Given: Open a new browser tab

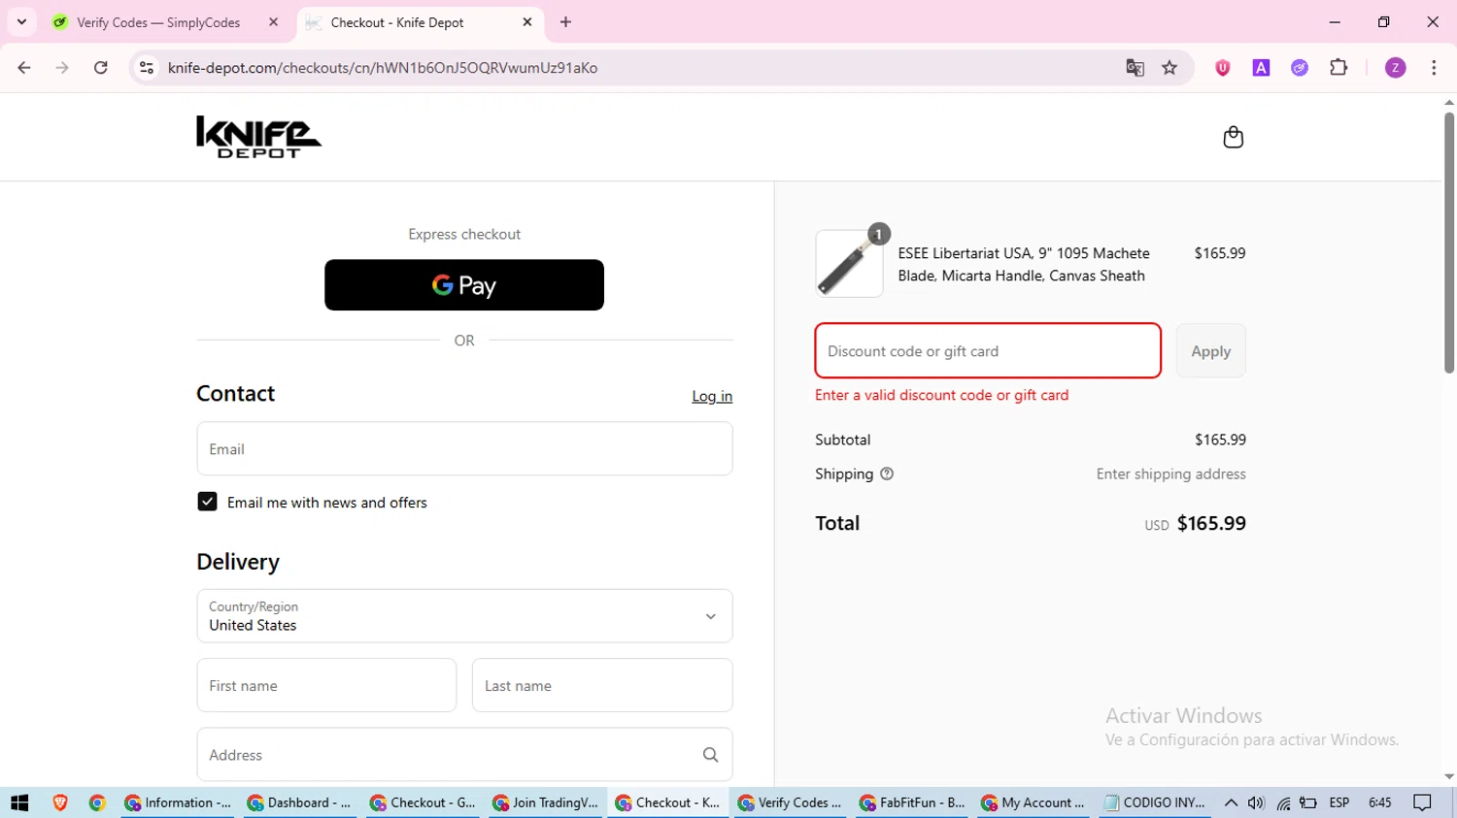Looking at the screenshot, I should (x=566, y=22).
